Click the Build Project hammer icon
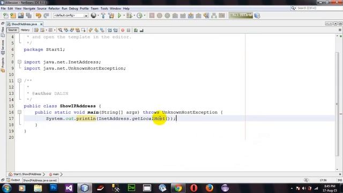Screen dimensions: 343x193 coord(103,16)
